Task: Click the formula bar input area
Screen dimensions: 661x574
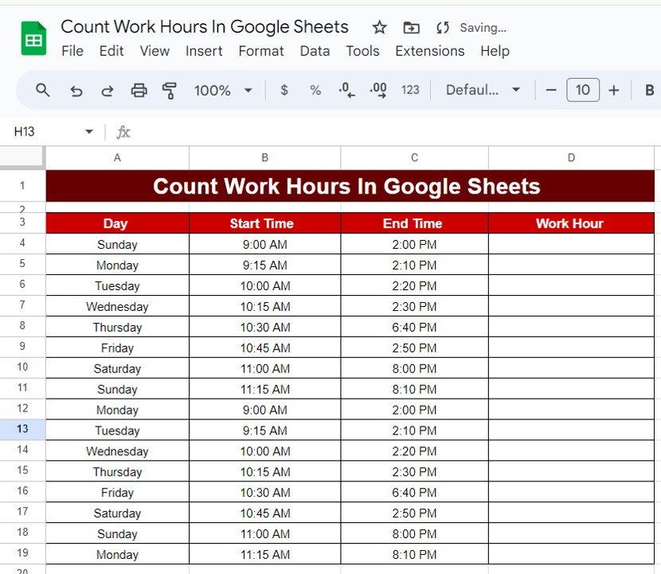Action: click(x=397, y=132)
